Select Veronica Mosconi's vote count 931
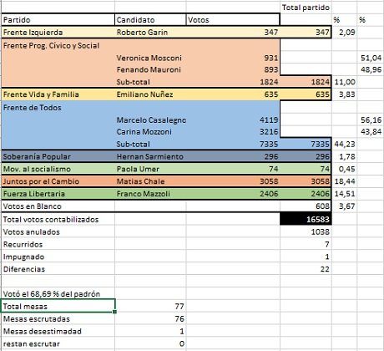 [233, 58]
